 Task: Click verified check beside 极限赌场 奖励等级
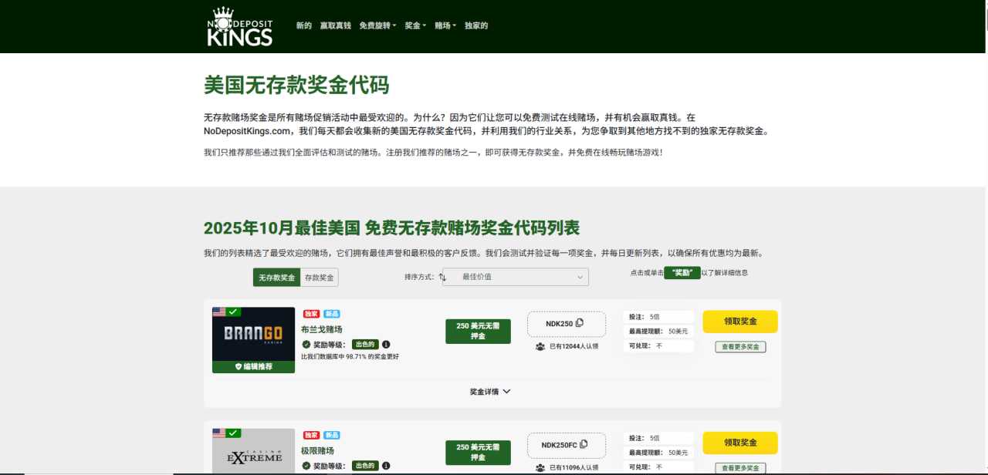coord(306,466)
